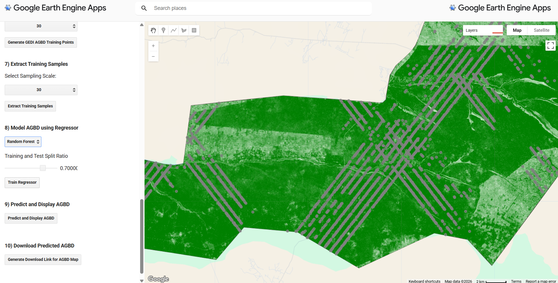Switch basemap to Satellite view
This screenshot has width=558, height=283.
coord(541,30)
